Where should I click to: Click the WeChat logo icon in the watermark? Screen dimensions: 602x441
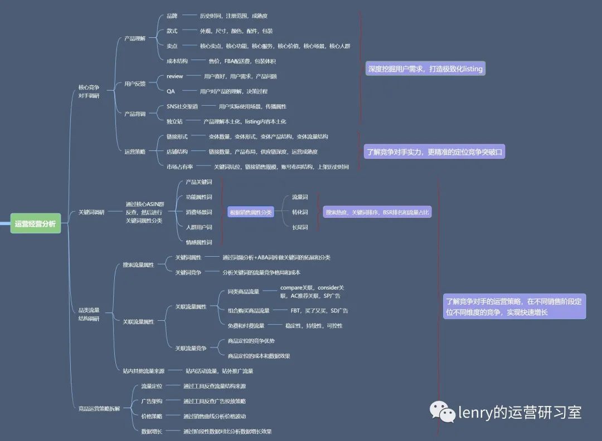pos(442,412)
